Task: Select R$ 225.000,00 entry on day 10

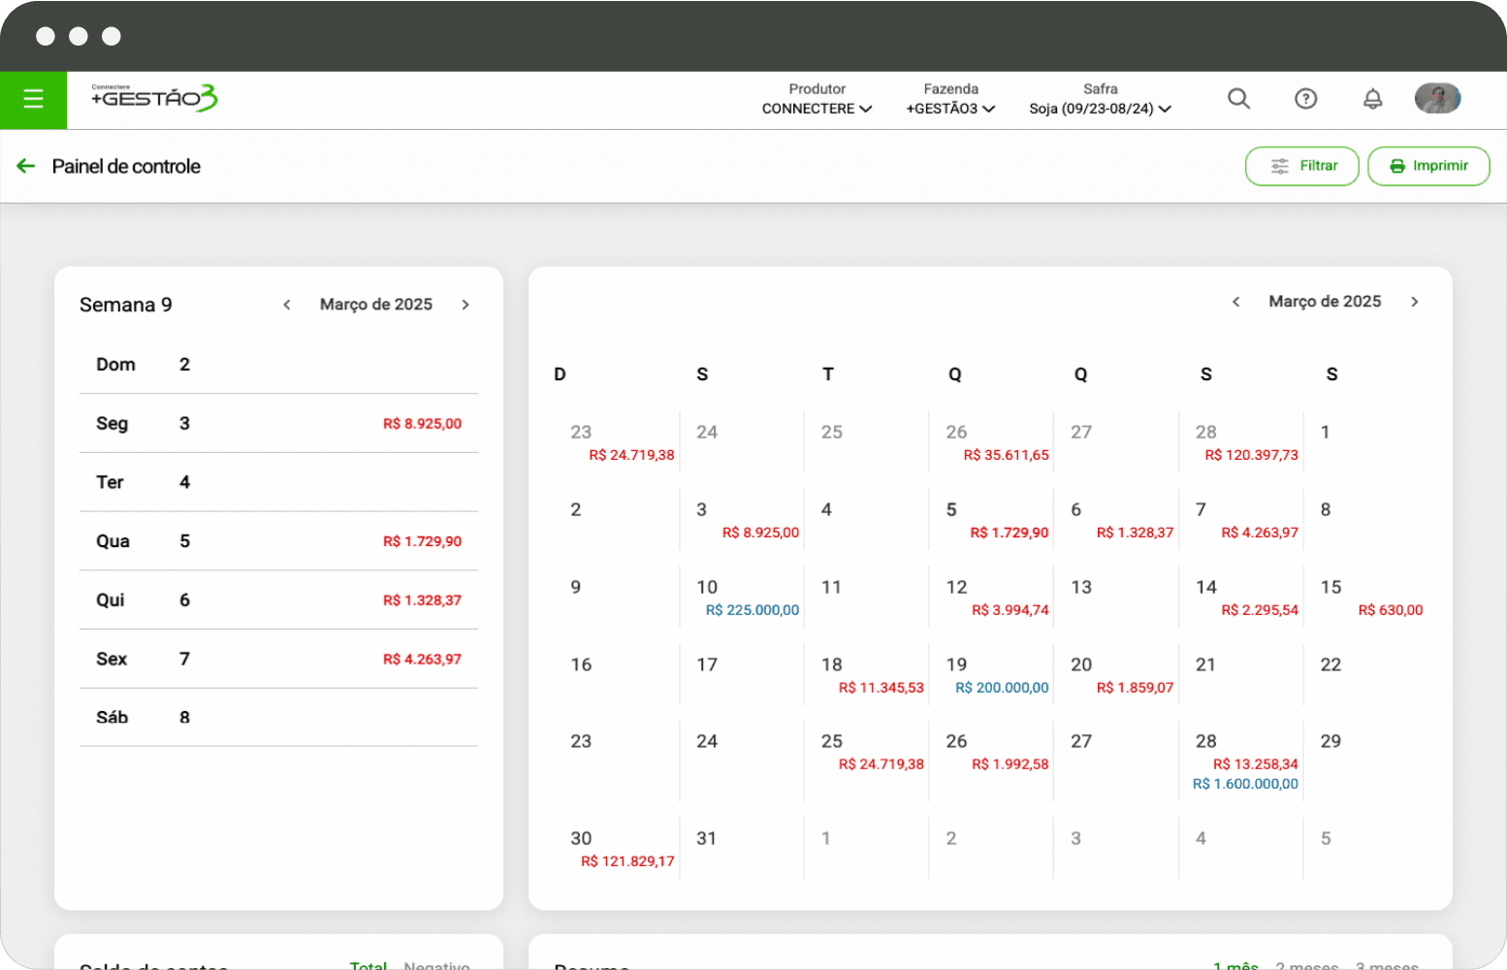Action: coord(752,610)
